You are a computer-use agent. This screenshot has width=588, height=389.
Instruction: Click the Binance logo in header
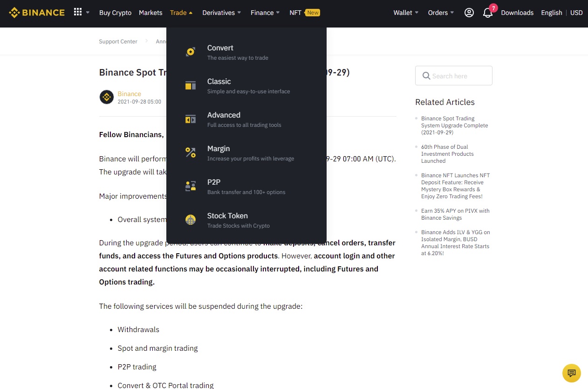click(37, 13)
